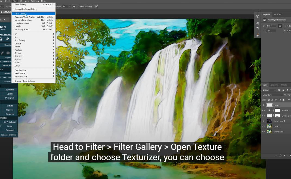The width and height of the screenshot is (291, 179).
Task: Switch to the History tab
Action: pyautogui.click(x=284, y=85)
